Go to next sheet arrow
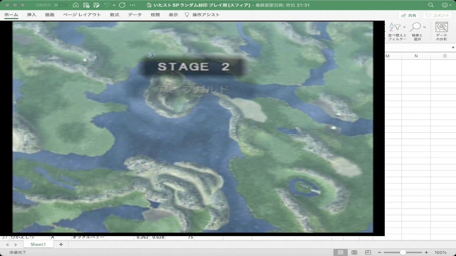 point(16,245)
